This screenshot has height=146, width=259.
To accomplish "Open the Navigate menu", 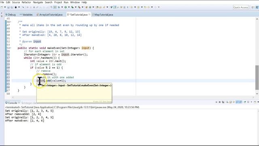I will coord(38,2).
